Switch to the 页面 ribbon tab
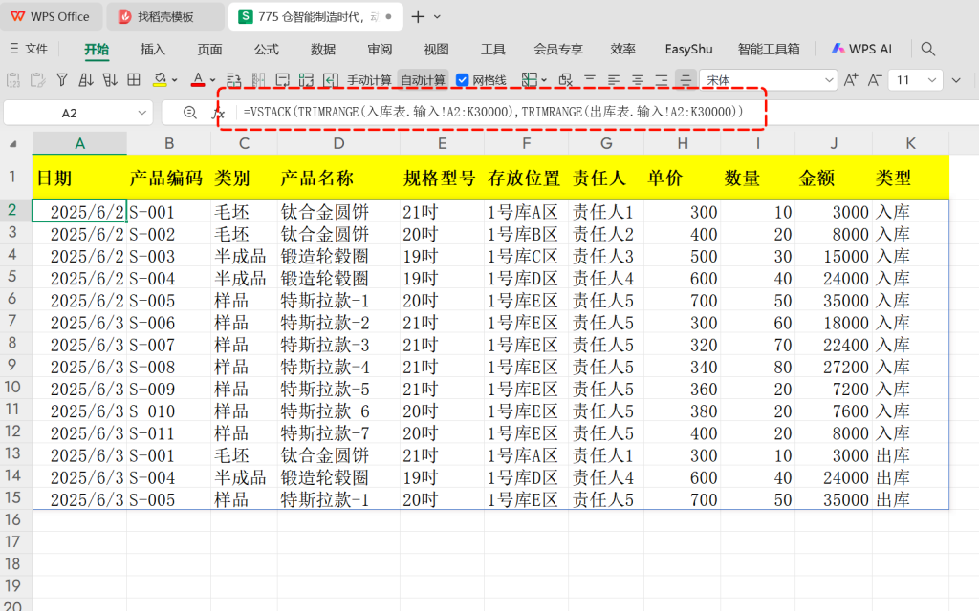The image size is (979, 611). coord(209,50)
